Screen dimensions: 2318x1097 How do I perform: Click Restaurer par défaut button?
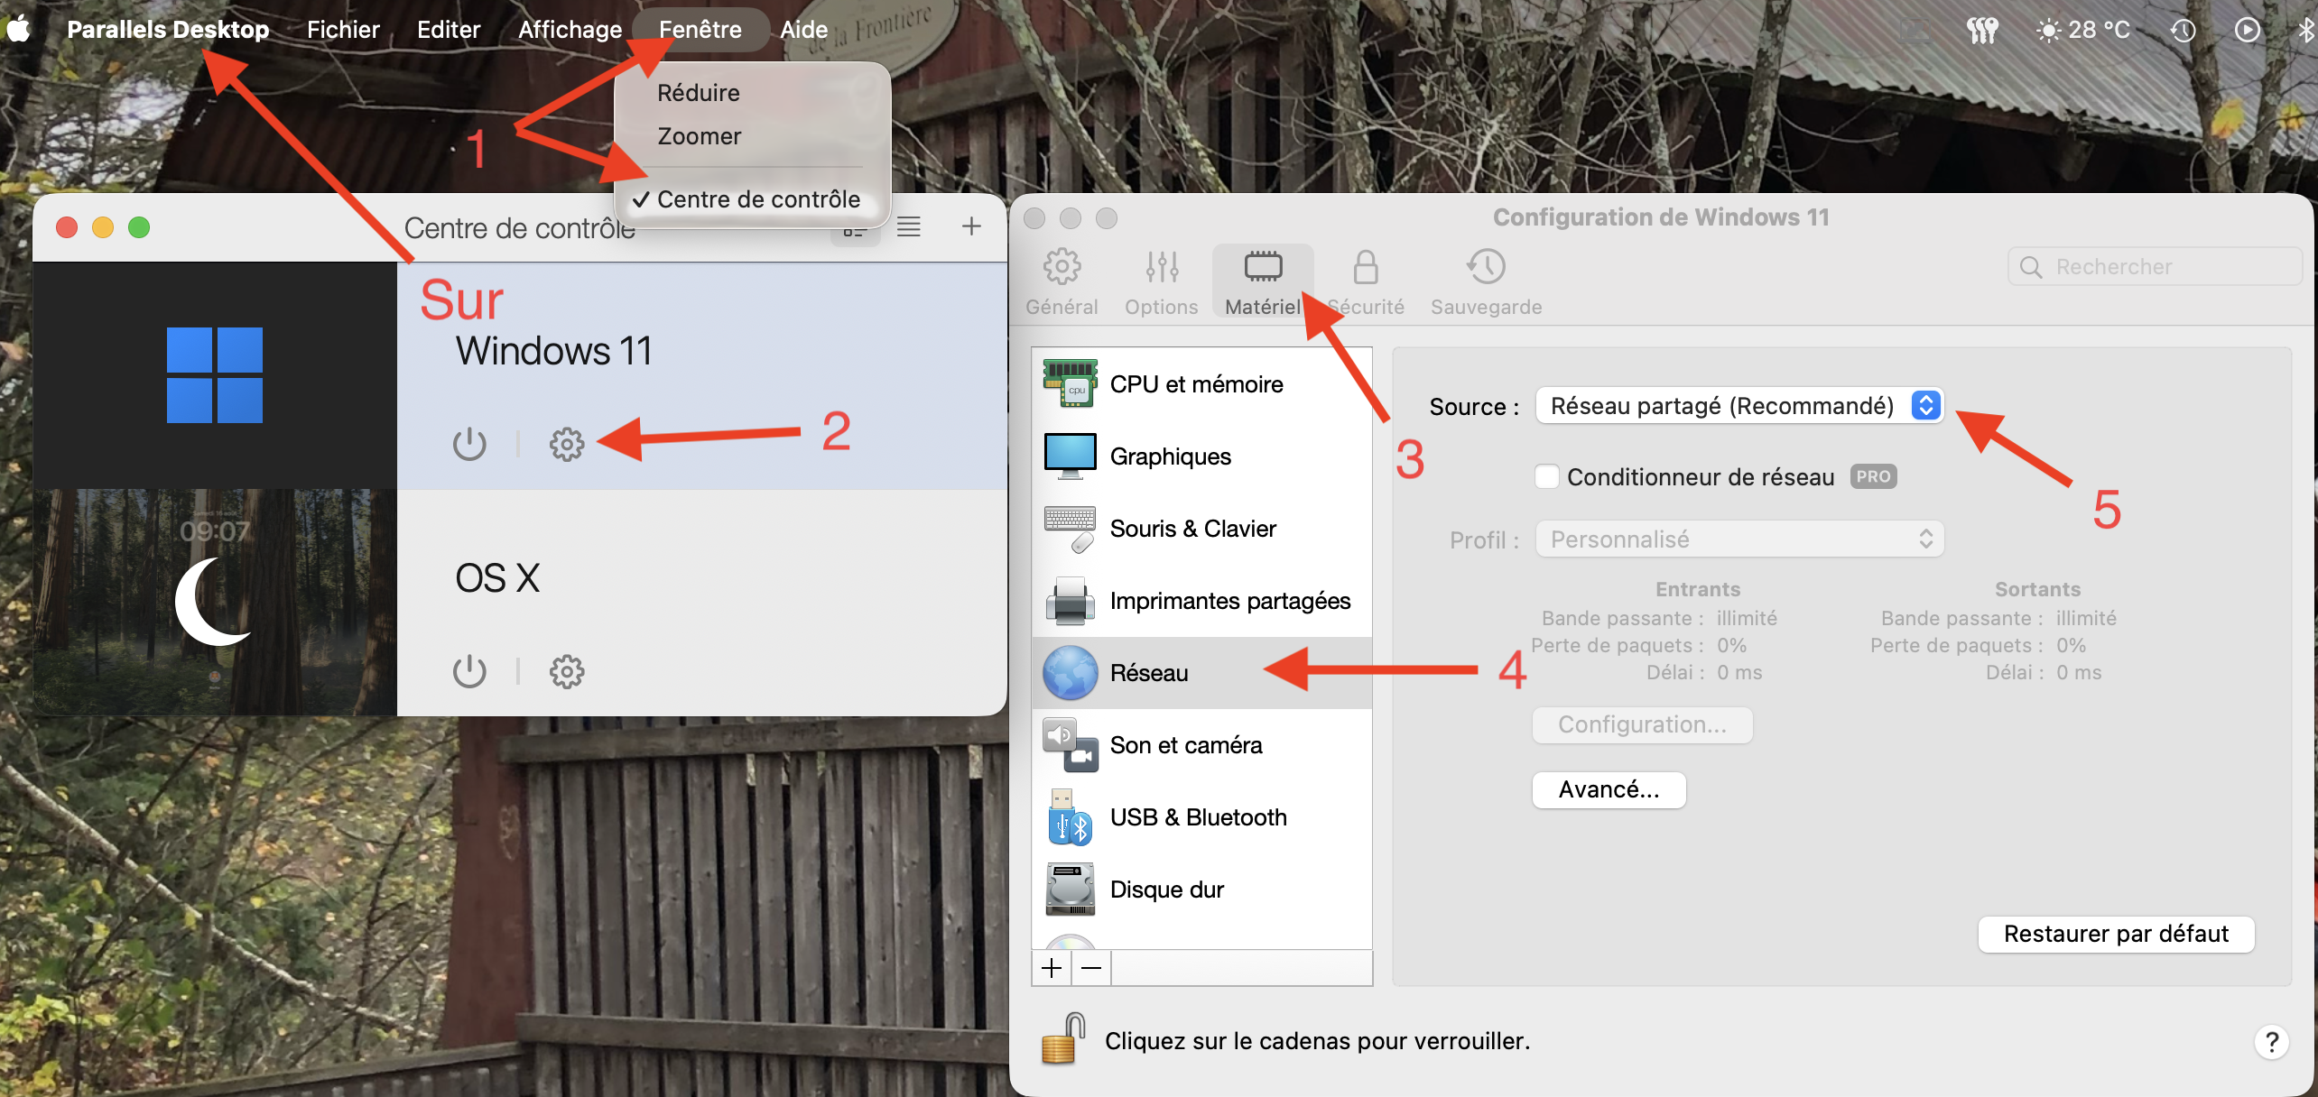pyautogui.click(x=2115, y=934)
